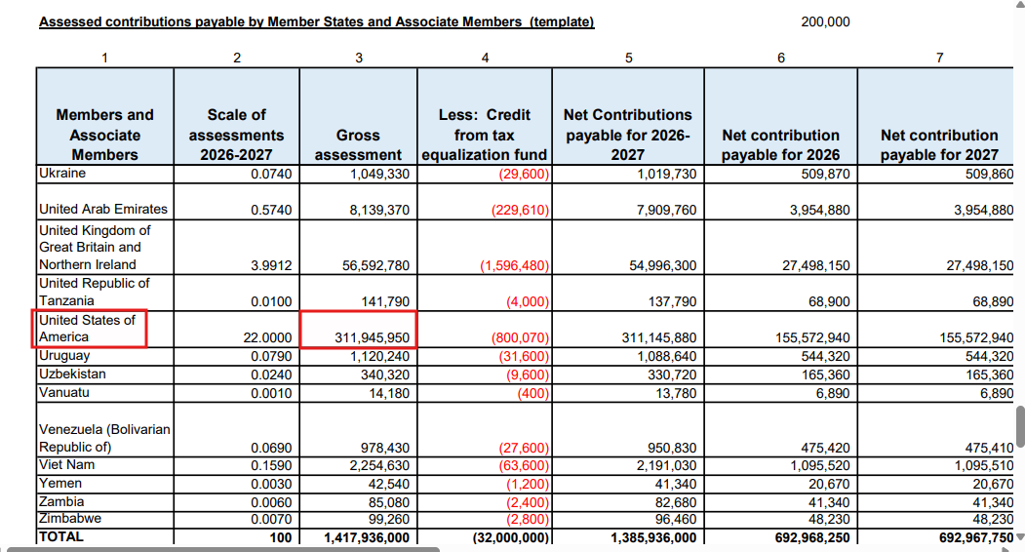The width and height of the screenshot is (1025, 552).
Task: Select the United States of America name cell
Action: point(92,329)
